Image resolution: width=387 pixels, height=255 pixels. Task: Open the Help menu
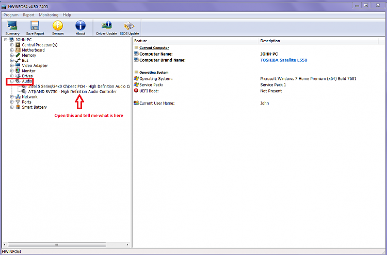point(67,15)
